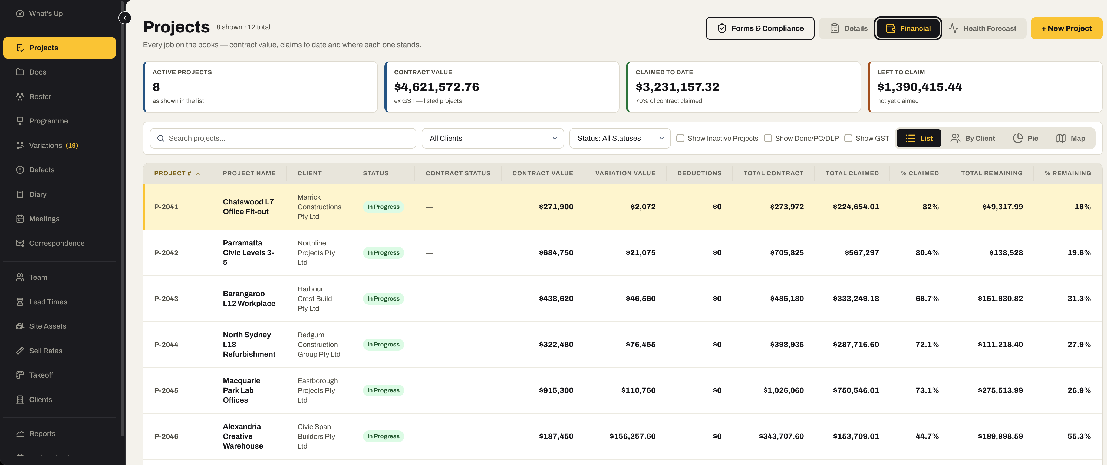
Task: Open the Team section
Action: coord(59,277)
